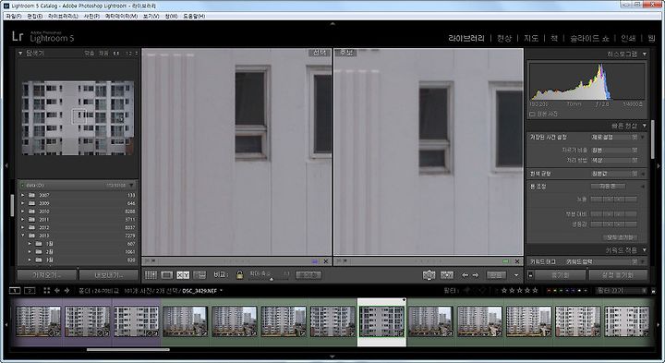Click the sync button left of 설정 동기화

[x=560, y=275]
